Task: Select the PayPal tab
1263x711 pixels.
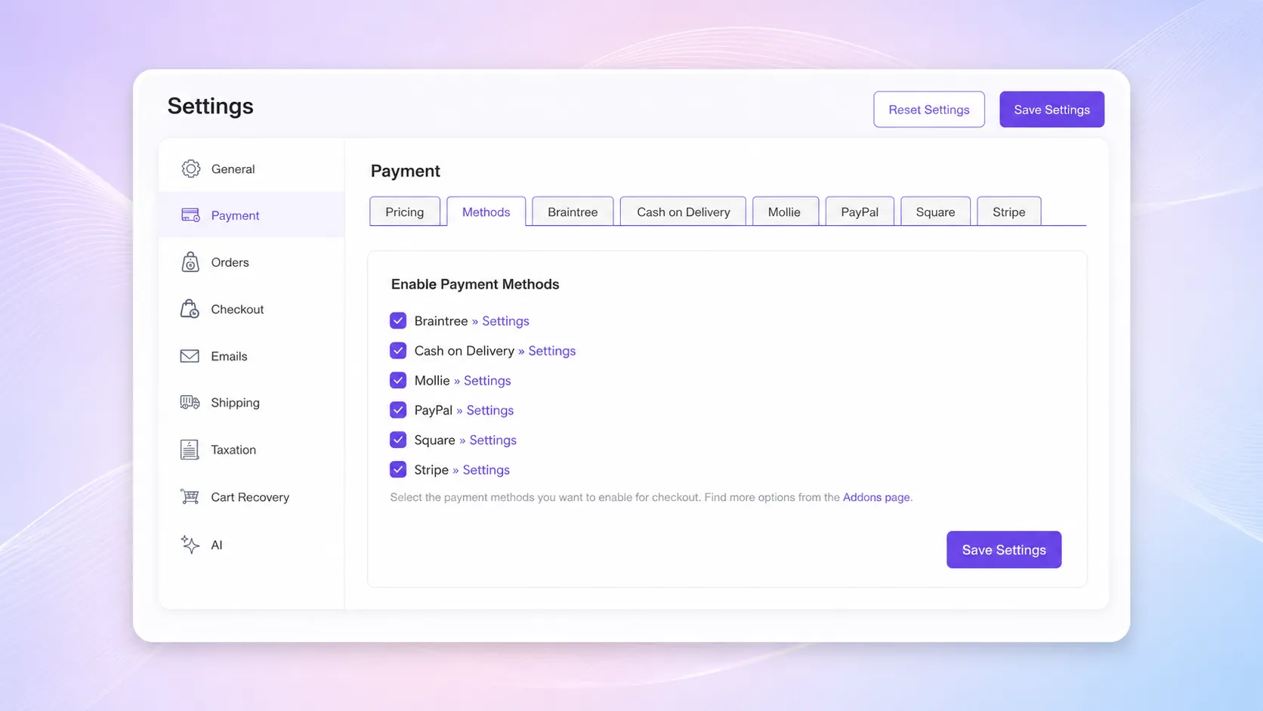Action: [x=860, y=212]
